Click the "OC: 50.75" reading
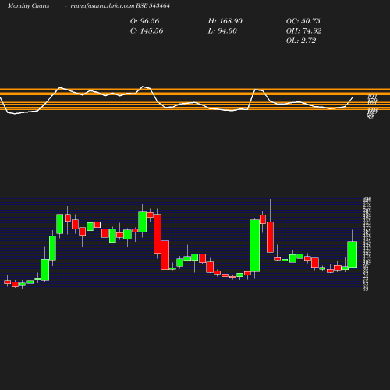The image size is (390, 390). 303,21
